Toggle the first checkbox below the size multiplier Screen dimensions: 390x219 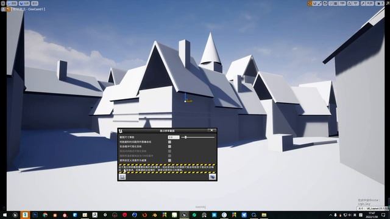[169, 142]
